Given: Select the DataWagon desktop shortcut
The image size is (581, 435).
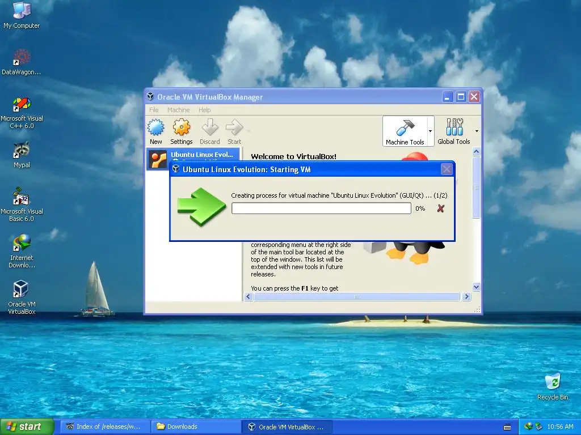Looking at the screenshot, I should click(x=22, y=62).
